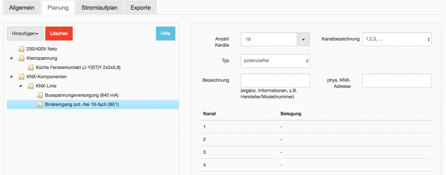Collapse the KNX-Komponenten tree node
Image resolution: width=446 pixels, height=175 pixels.
[x=11, y=77]
